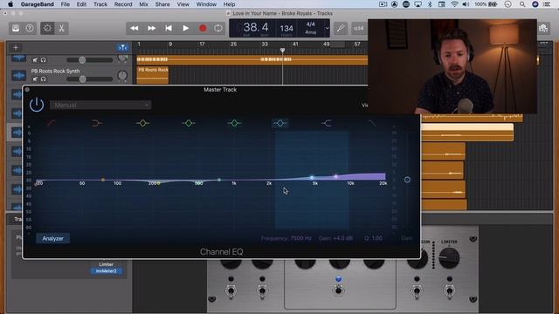Viewport: 559px width, 314px height.
Task: Mute the PB Roots Rock Synth track
Action: coord(35,79)
